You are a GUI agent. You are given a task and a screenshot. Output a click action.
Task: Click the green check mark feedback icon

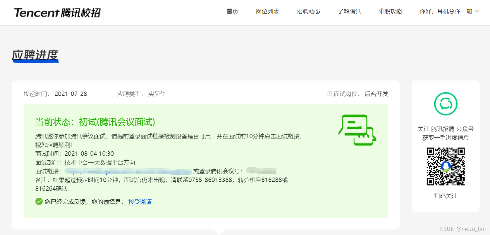coord(39,201)
